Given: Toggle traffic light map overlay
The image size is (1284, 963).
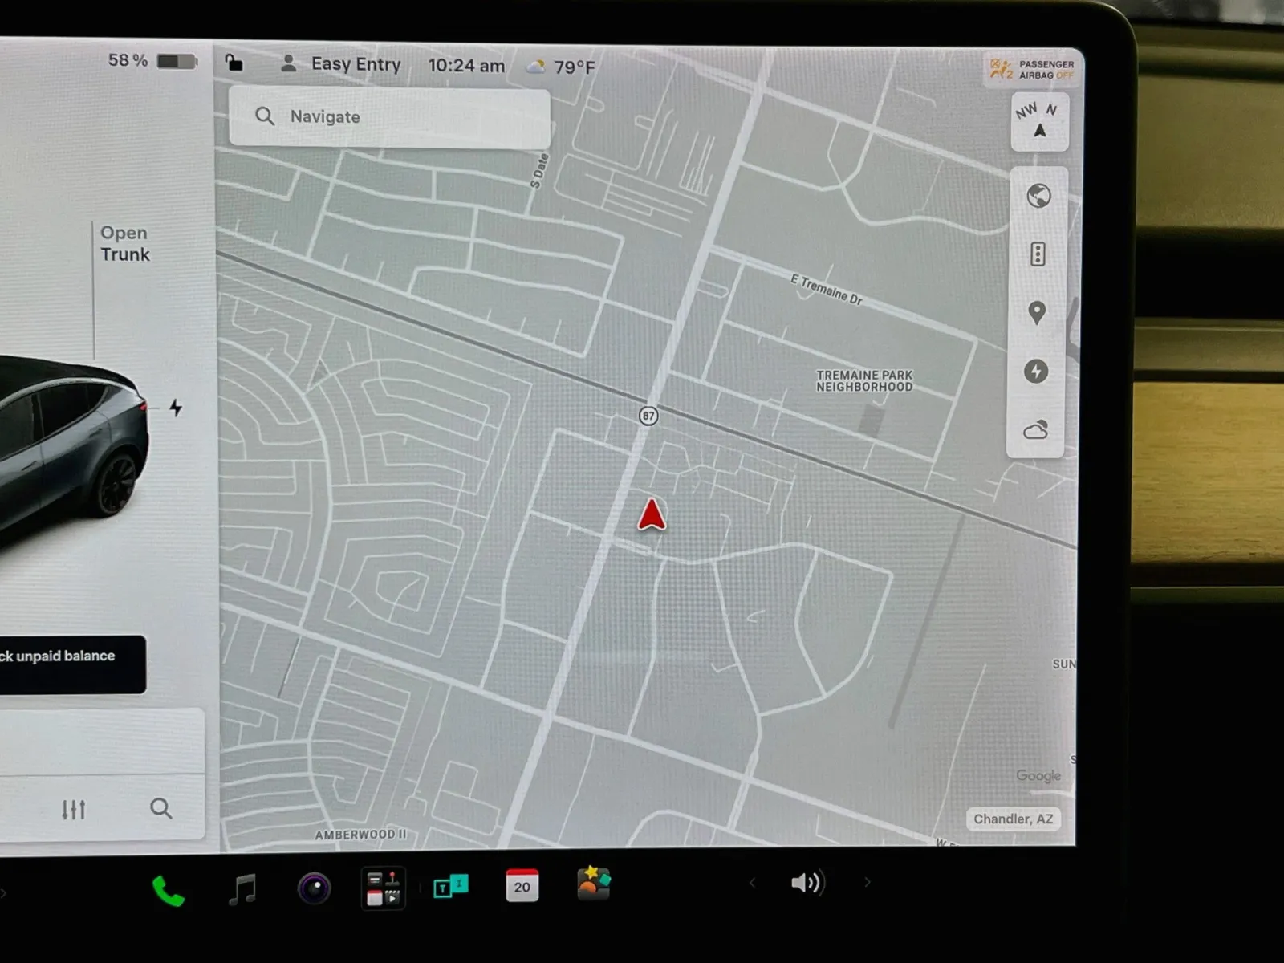Looking at the screenshot, I should [x=1038, y=254].
